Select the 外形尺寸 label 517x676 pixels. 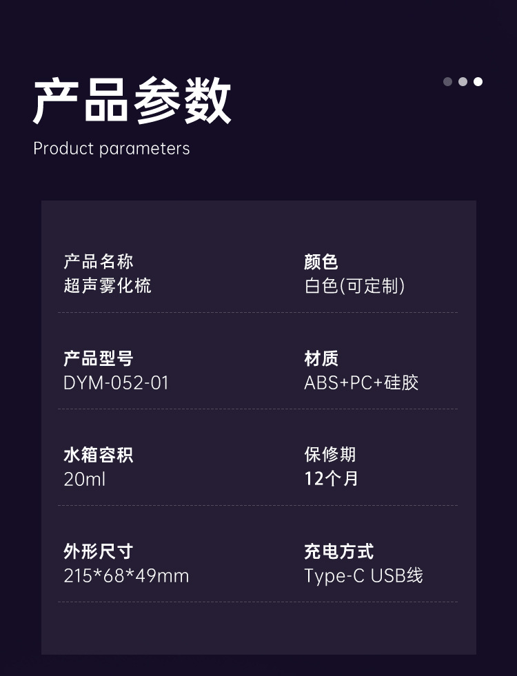coord(99,551)
